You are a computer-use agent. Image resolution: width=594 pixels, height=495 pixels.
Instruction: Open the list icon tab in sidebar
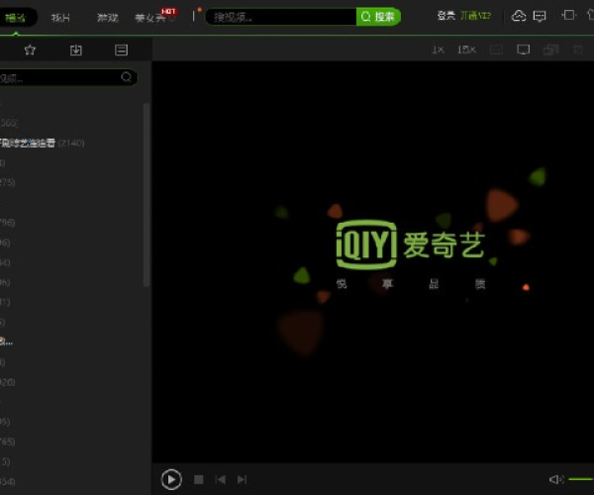(x=121, y=49)
